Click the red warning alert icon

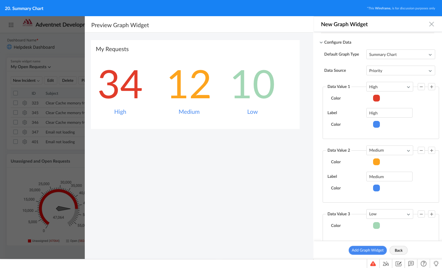pyautogui.click(x=373, y=263)
